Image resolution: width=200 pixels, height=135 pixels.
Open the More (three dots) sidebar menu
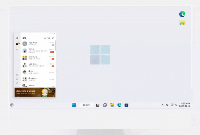(17, 50)
